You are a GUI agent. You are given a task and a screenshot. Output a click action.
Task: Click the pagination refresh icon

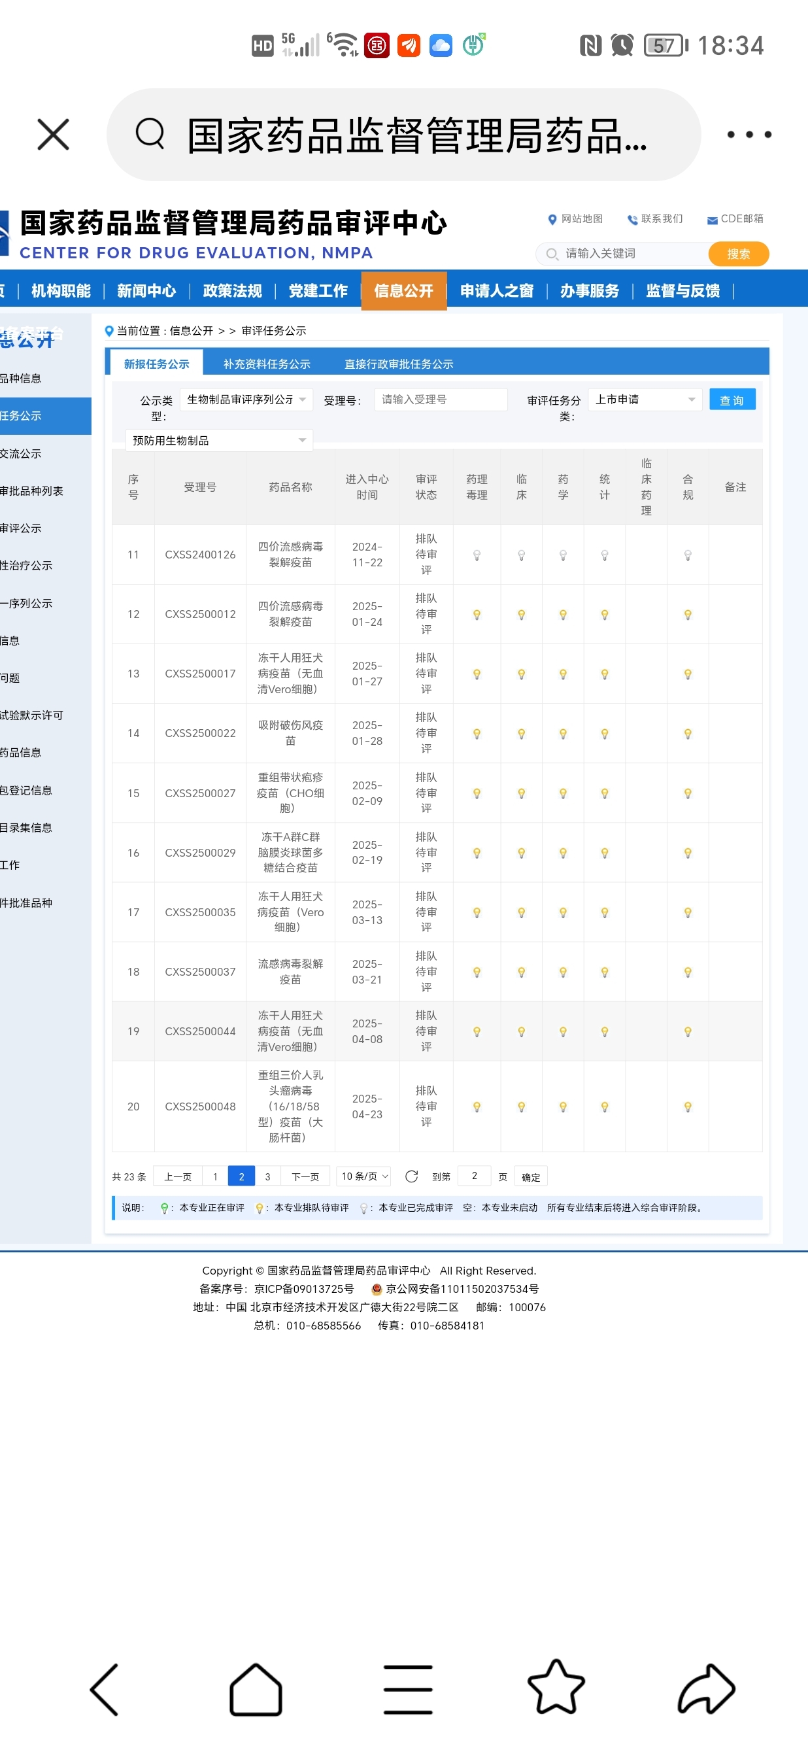pos(411,1176)
